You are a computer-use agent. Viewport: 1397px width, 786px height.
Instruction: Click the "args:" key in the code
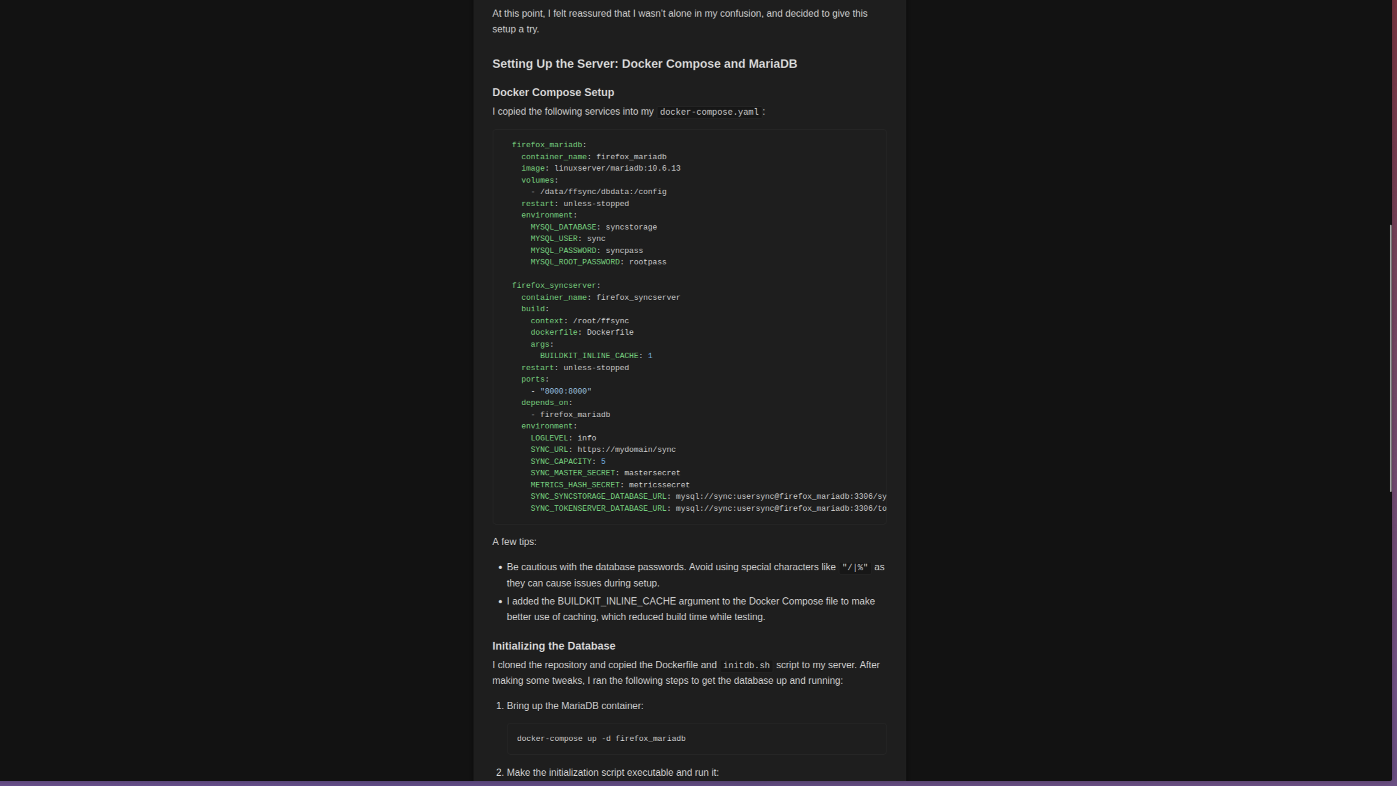click(x=542, y=344)
